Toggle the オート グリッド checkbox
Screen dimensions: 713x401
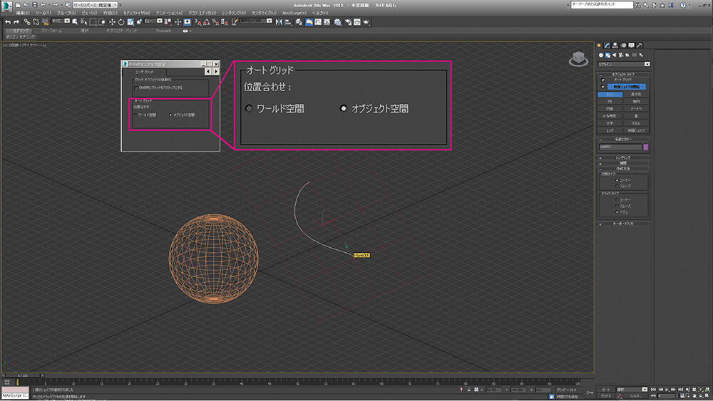603,80
